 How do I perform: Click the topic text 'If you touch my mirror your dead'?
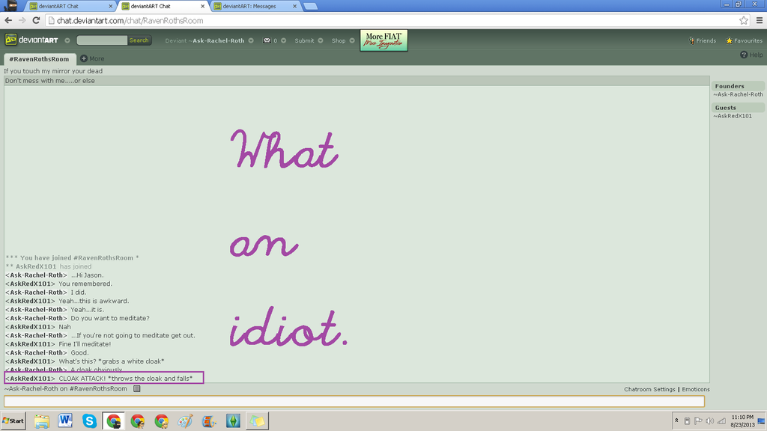(x=53, y=71)
